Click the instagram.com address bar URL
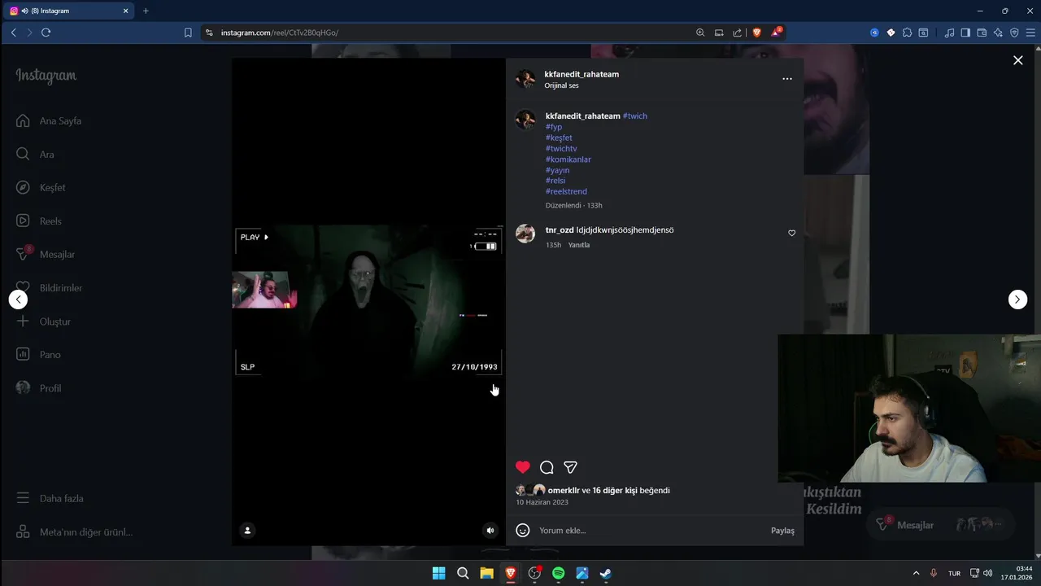This screenshot has height=586, width=1041. pos(280,33)
